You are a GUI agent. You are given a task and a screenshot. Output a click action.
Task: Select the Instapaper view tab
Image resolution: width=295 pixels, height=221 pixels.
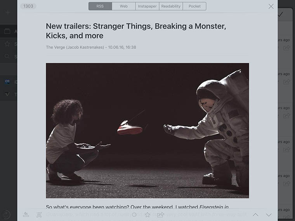(x=147, y=6)
